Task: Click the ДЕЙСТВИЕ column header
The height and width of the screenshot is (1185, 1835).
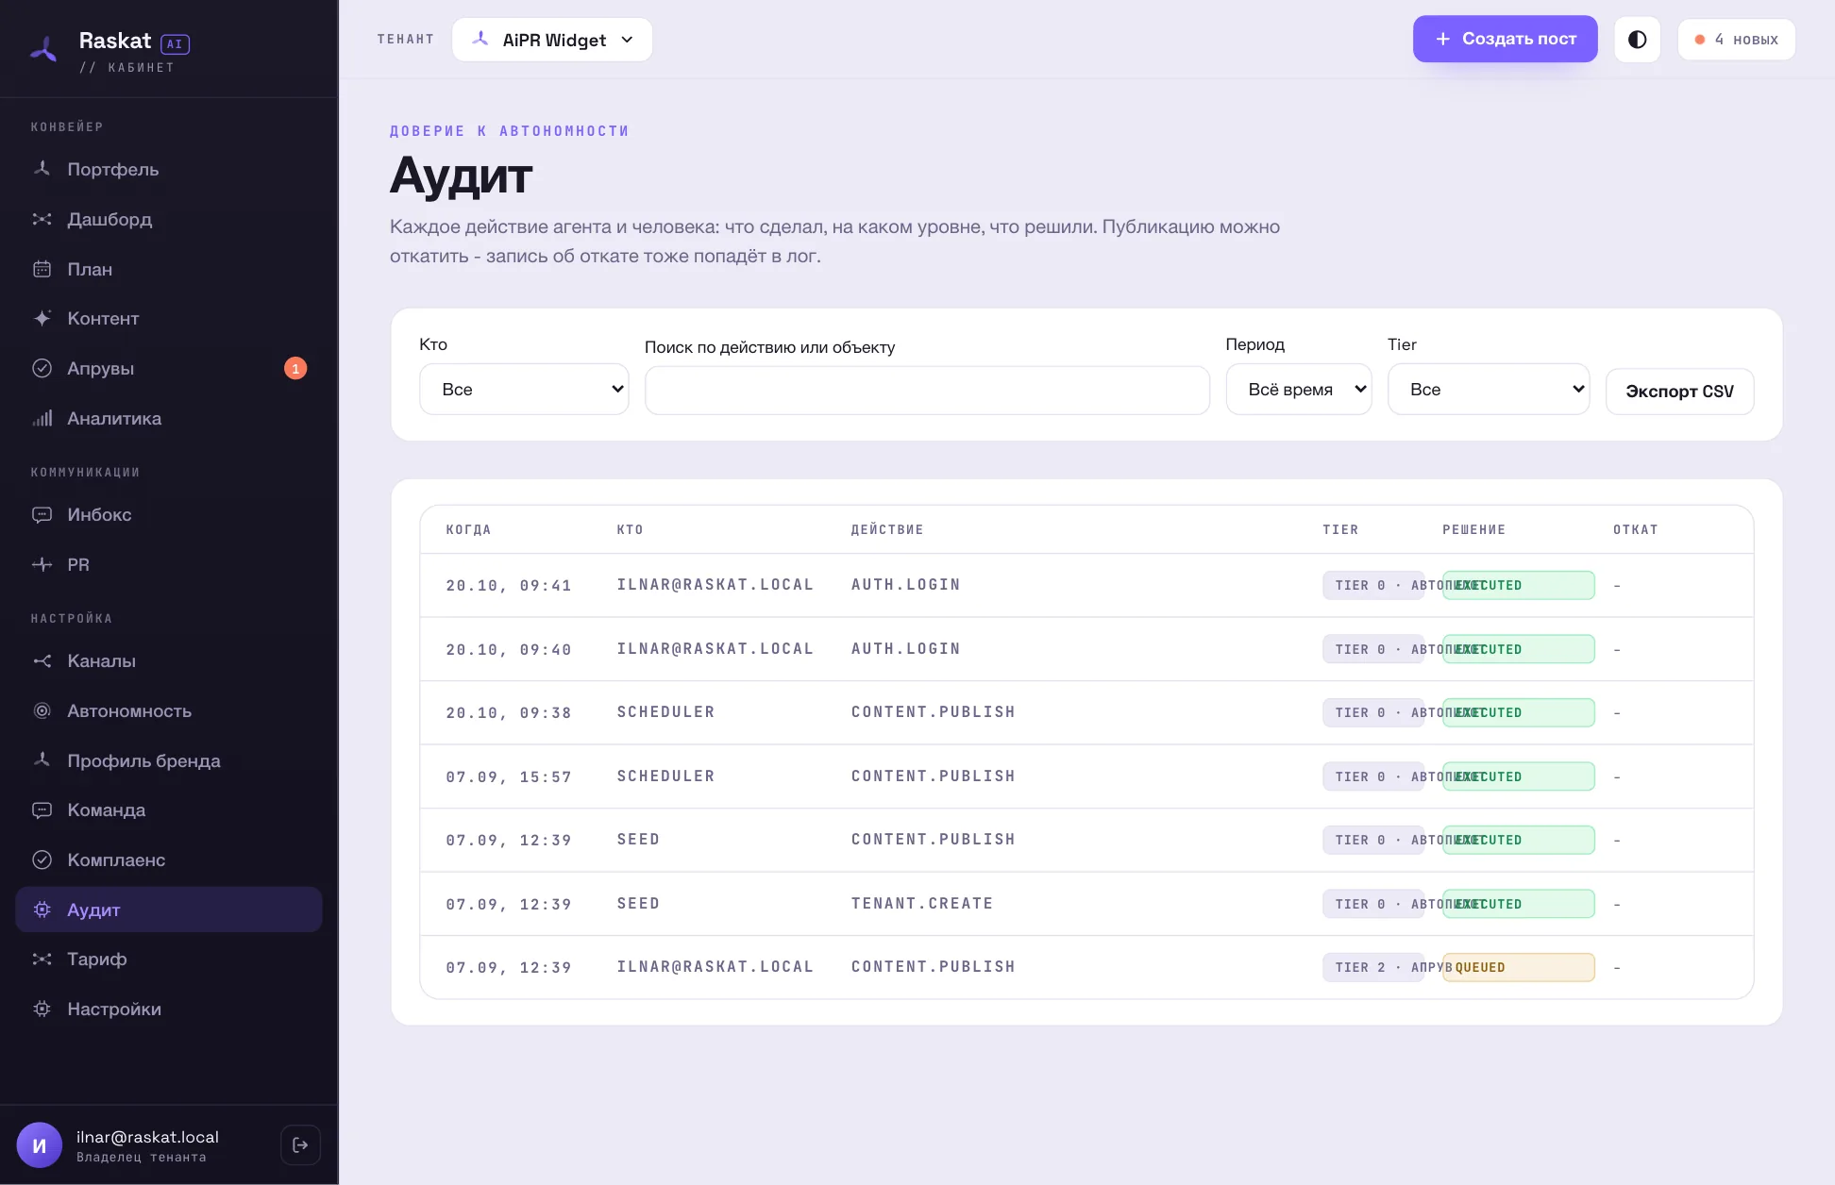Action: [x=887, y=529]
